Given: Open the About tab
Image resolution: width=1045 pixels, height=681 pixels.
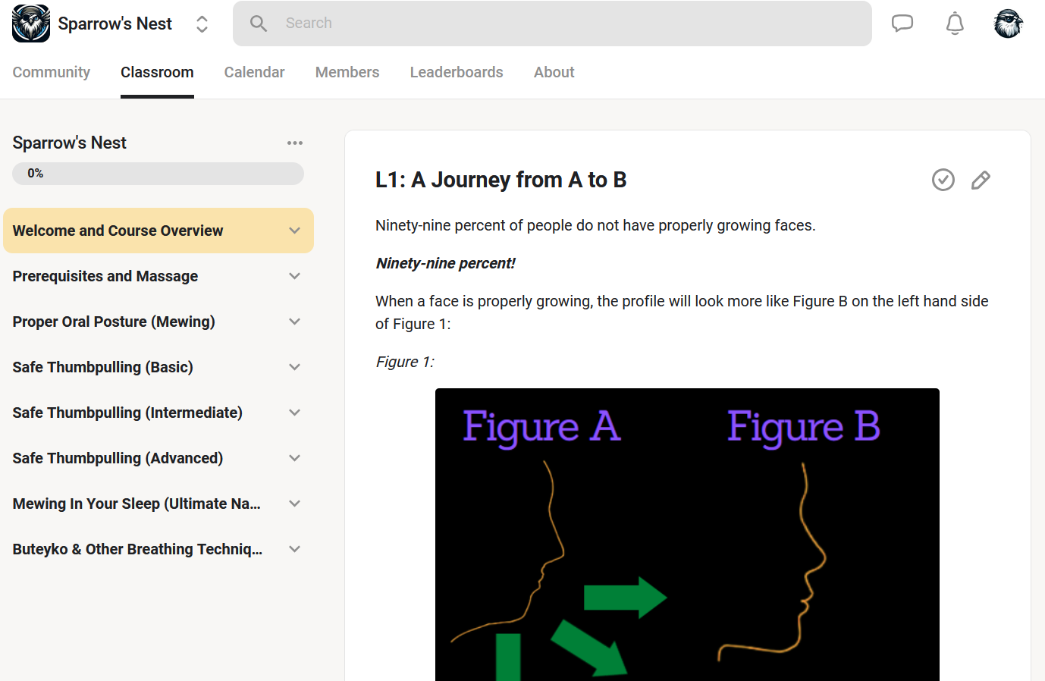Looking at the screenshot, I should [554, 72].
